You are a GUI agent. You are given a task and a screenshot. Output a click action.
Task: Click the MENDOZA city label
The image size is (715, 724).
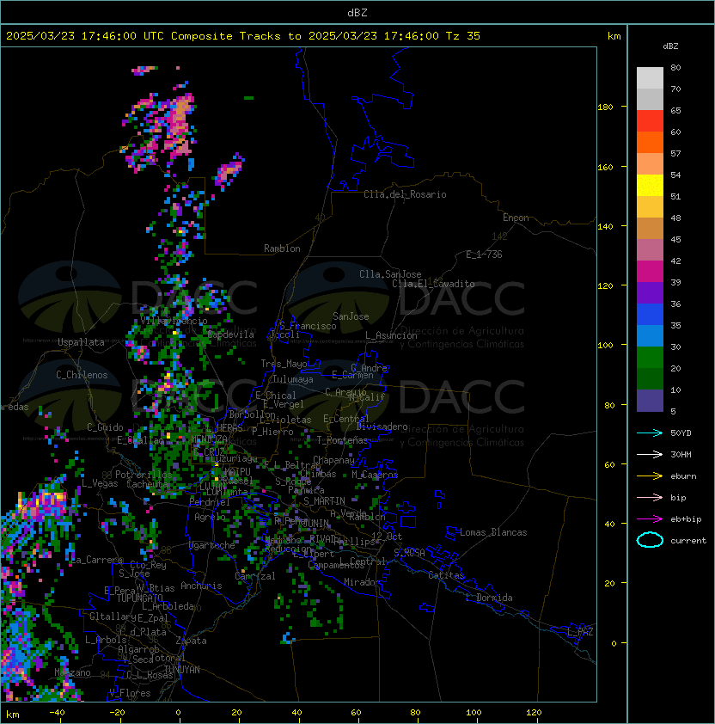[x=209, y=439]
